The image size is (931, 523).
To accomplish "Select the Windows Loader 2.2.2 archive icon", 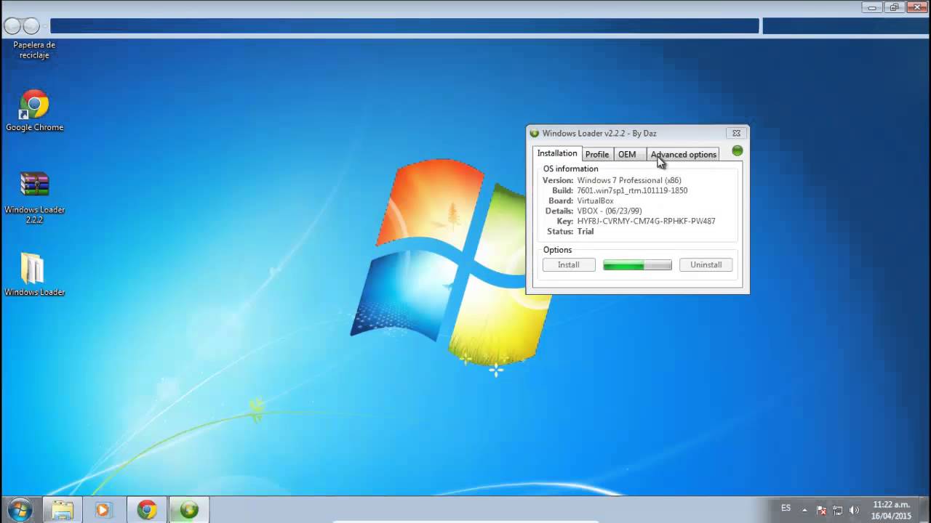I will [x=34, y=198].
